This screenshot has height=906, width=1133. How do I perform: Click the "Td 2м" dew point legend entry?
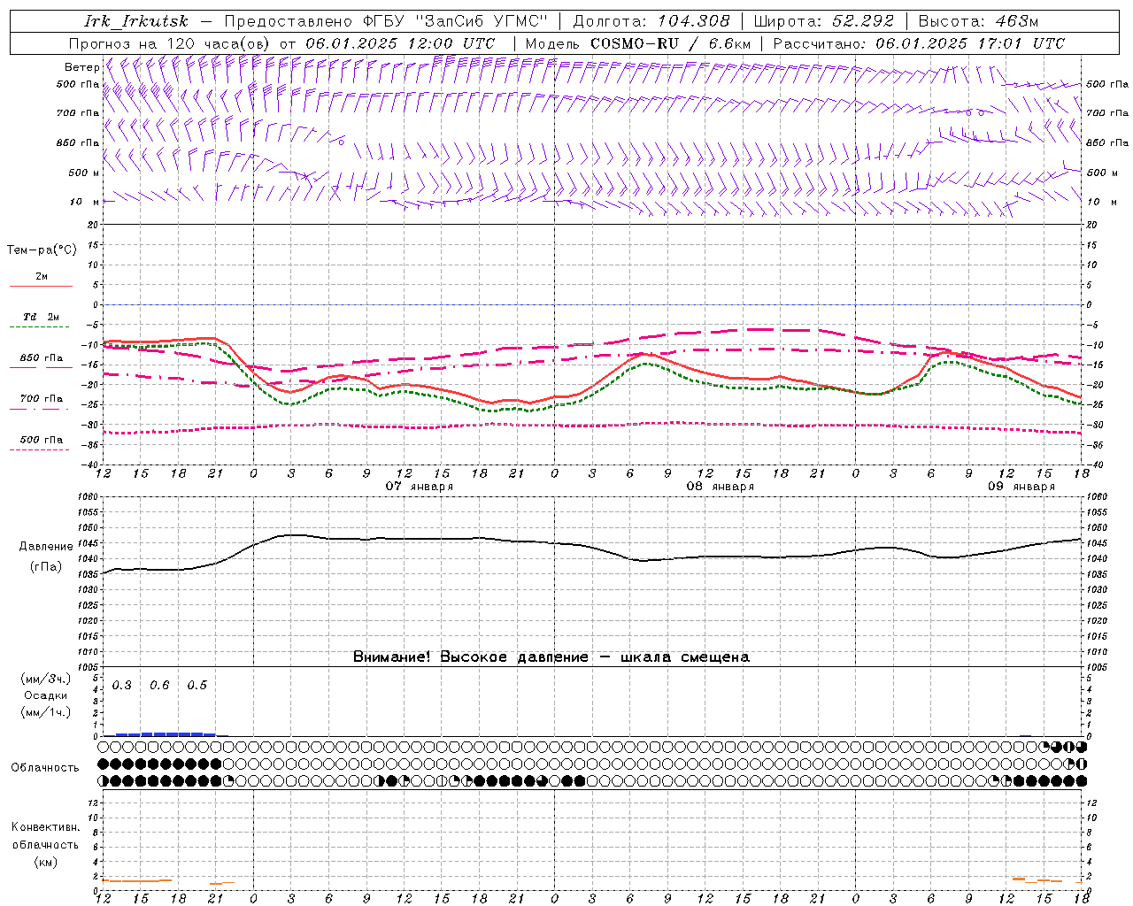click(x=41, y=317)
